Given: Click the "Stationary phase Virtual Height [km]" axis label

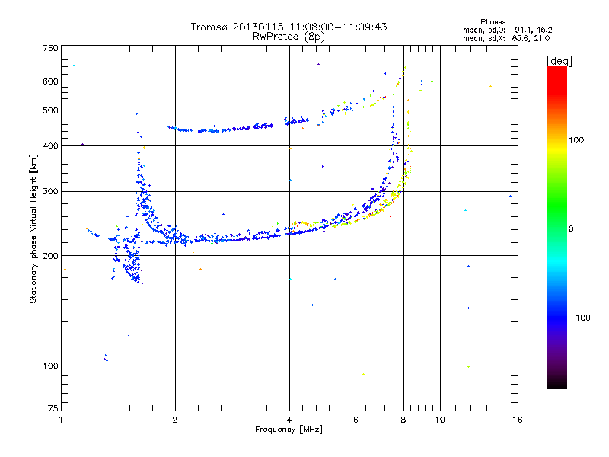Looking at the screenshot, I should tap(33, 228).
